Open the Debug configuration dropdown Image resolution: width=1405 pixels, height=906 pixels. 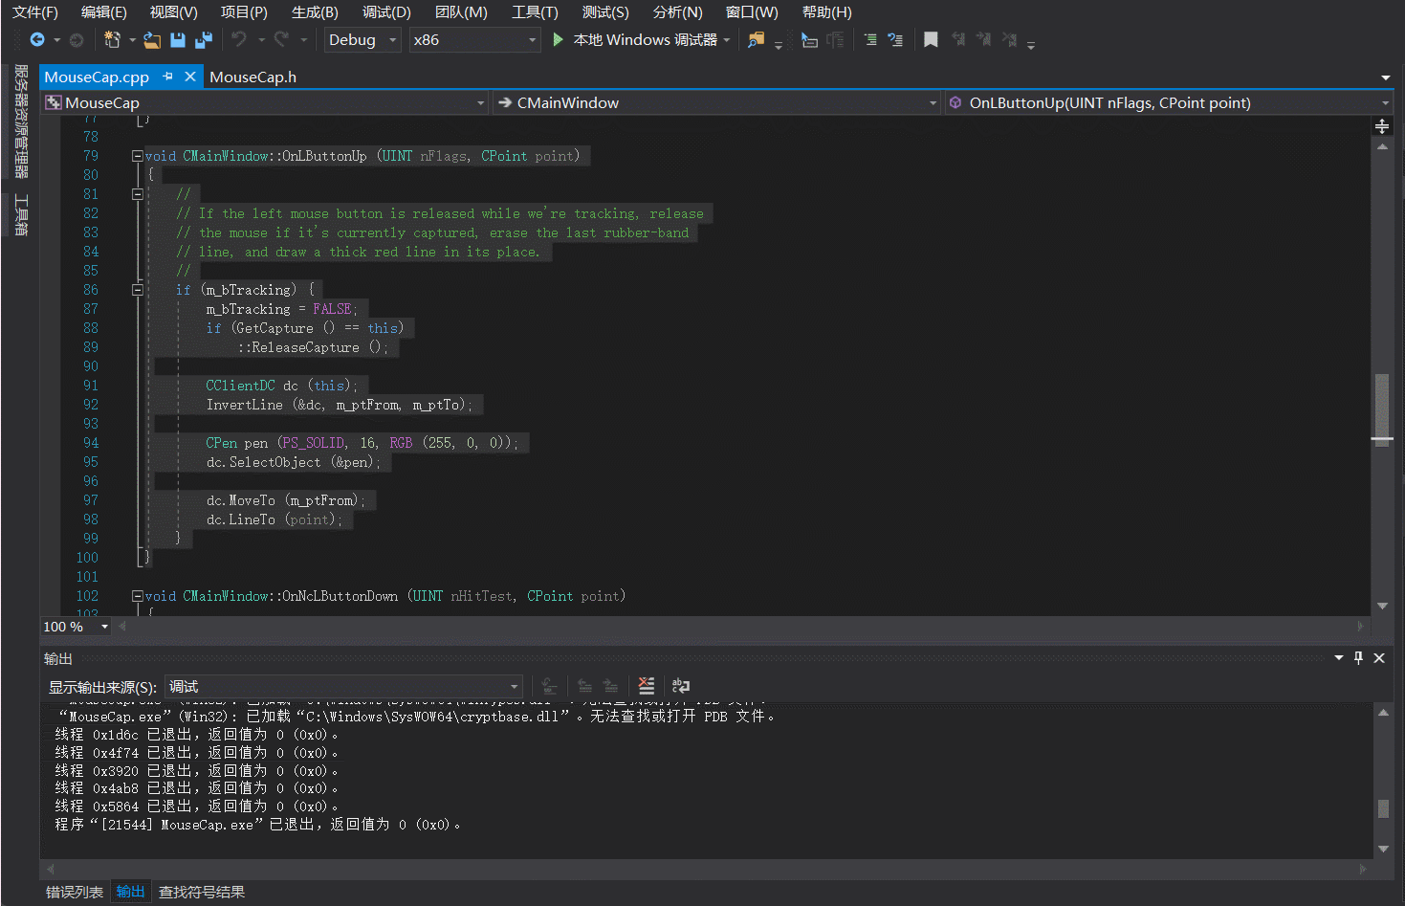click(362, 40)
